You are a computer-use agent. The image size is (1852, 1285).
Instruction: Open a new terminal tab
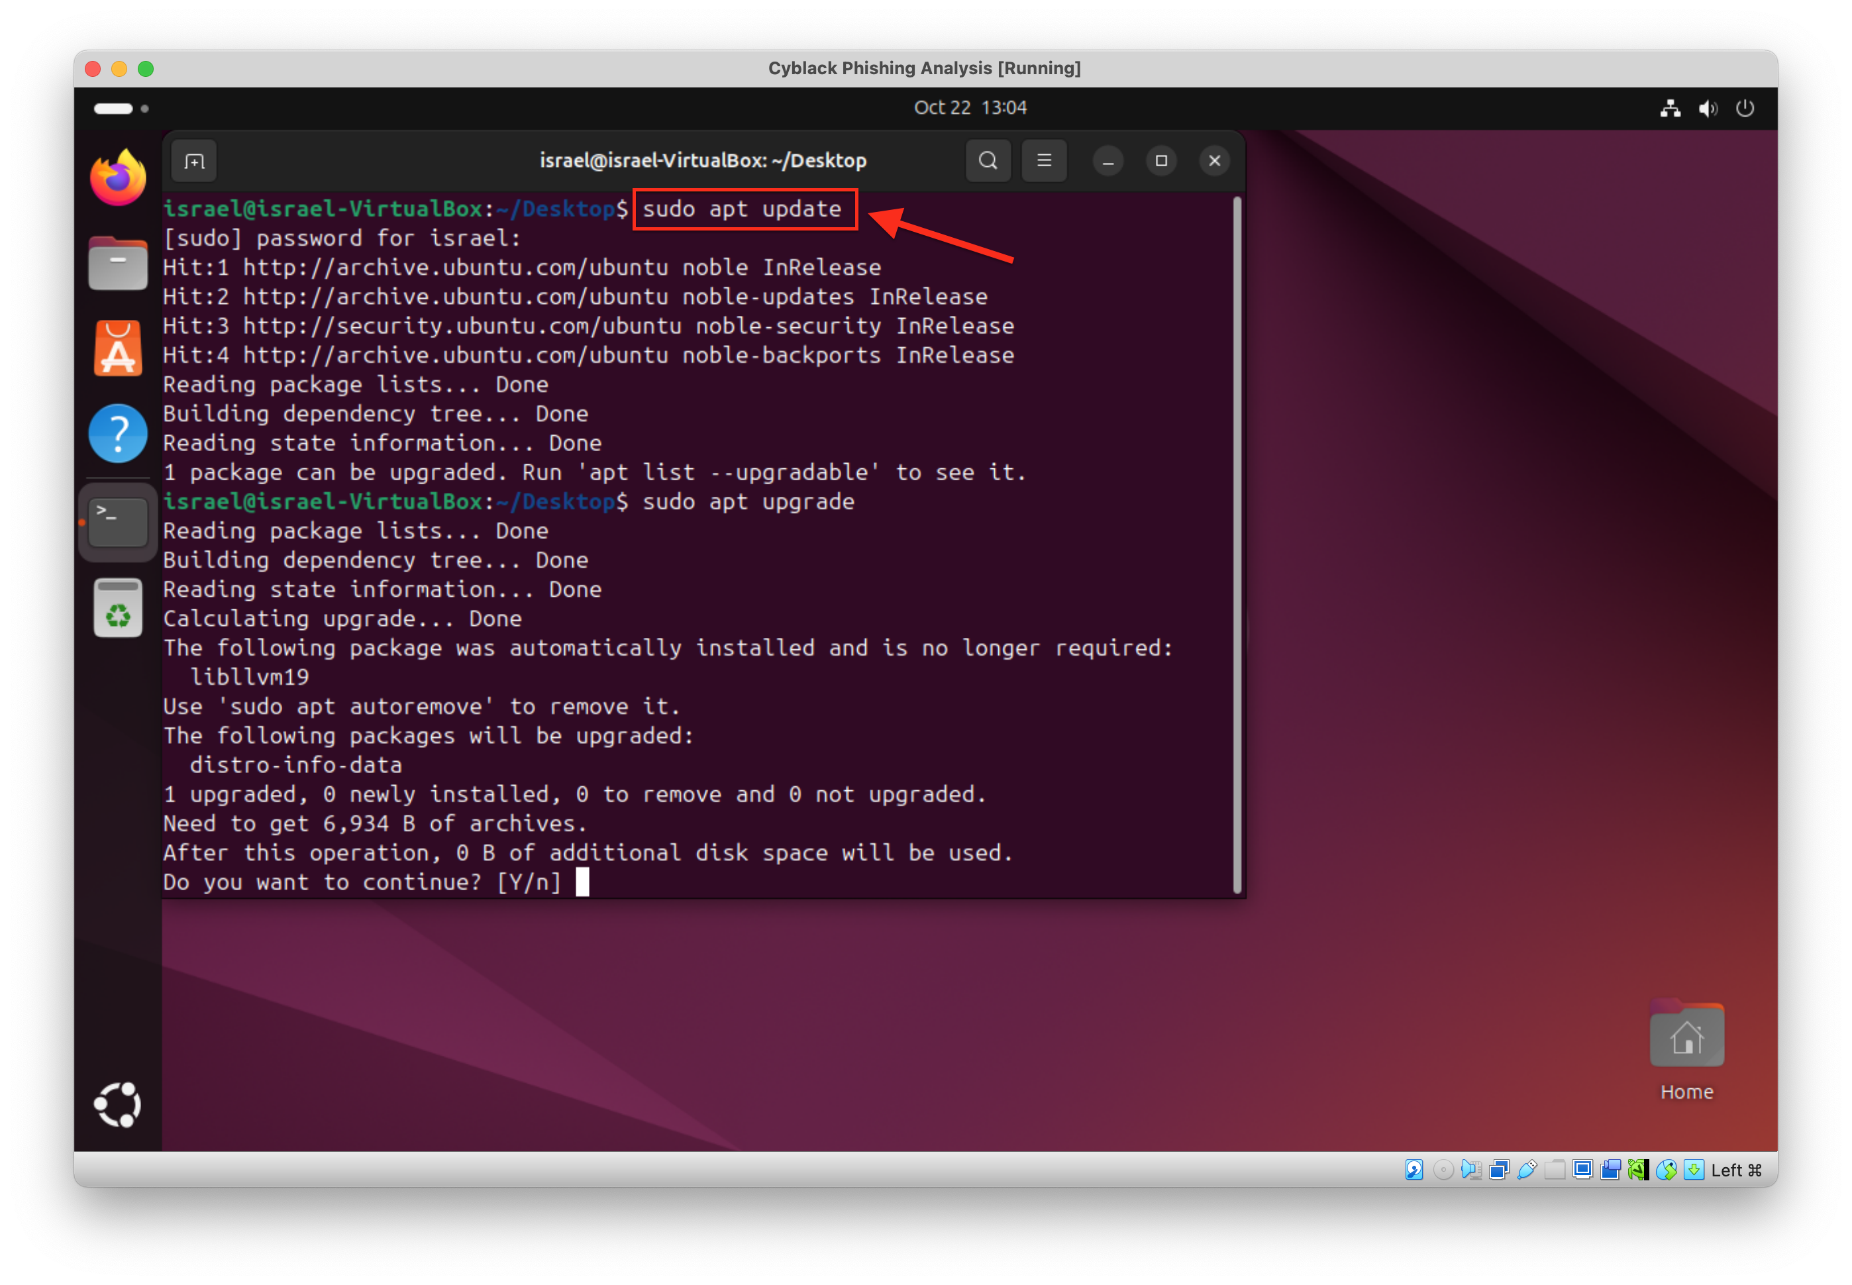pos(194,161)
